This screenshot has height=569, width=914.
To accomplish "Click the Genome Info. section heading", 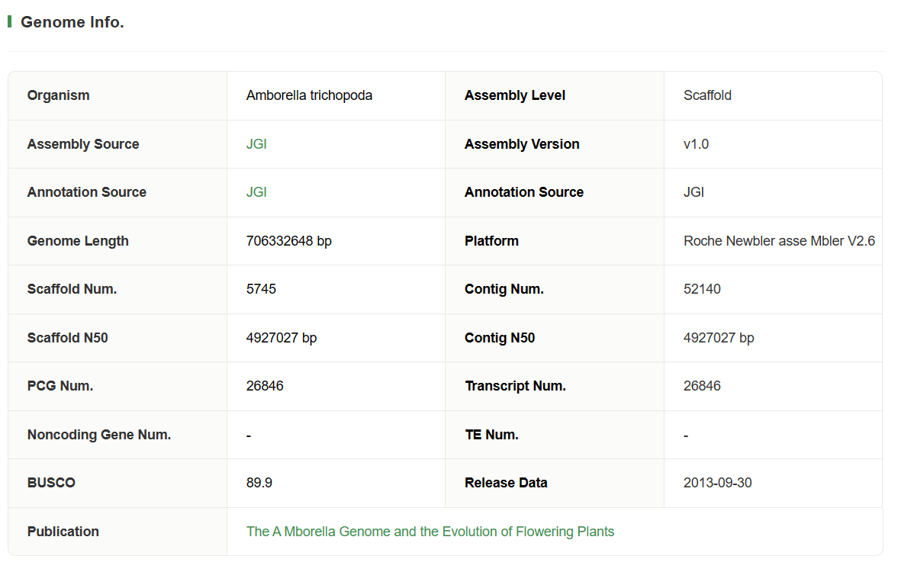I will (x=72, y=22).
